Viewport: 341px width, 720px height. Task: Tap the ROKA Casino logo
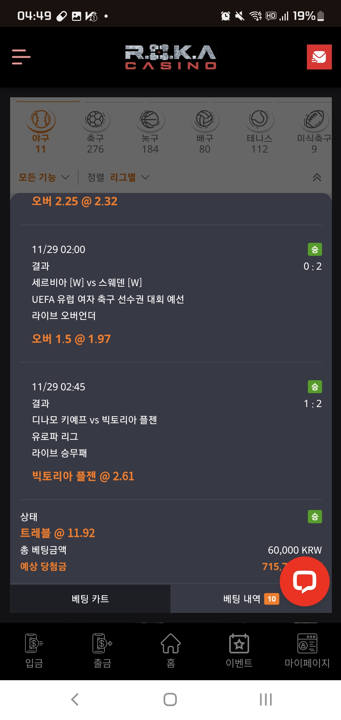170,57
